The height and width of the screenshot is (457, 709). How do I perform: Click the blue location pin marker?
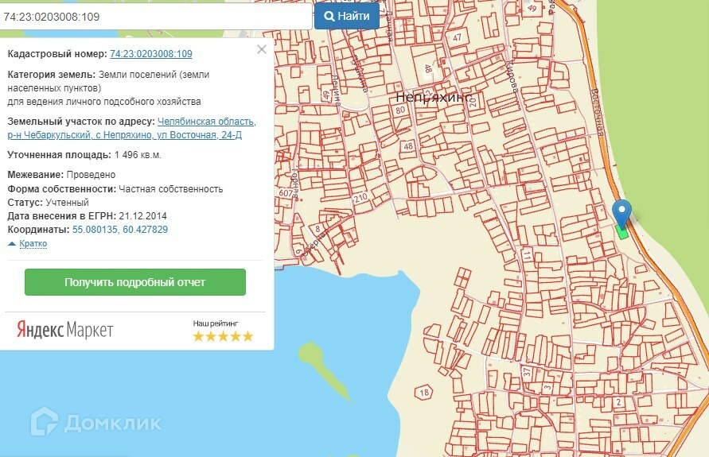[x=621, y=214]
